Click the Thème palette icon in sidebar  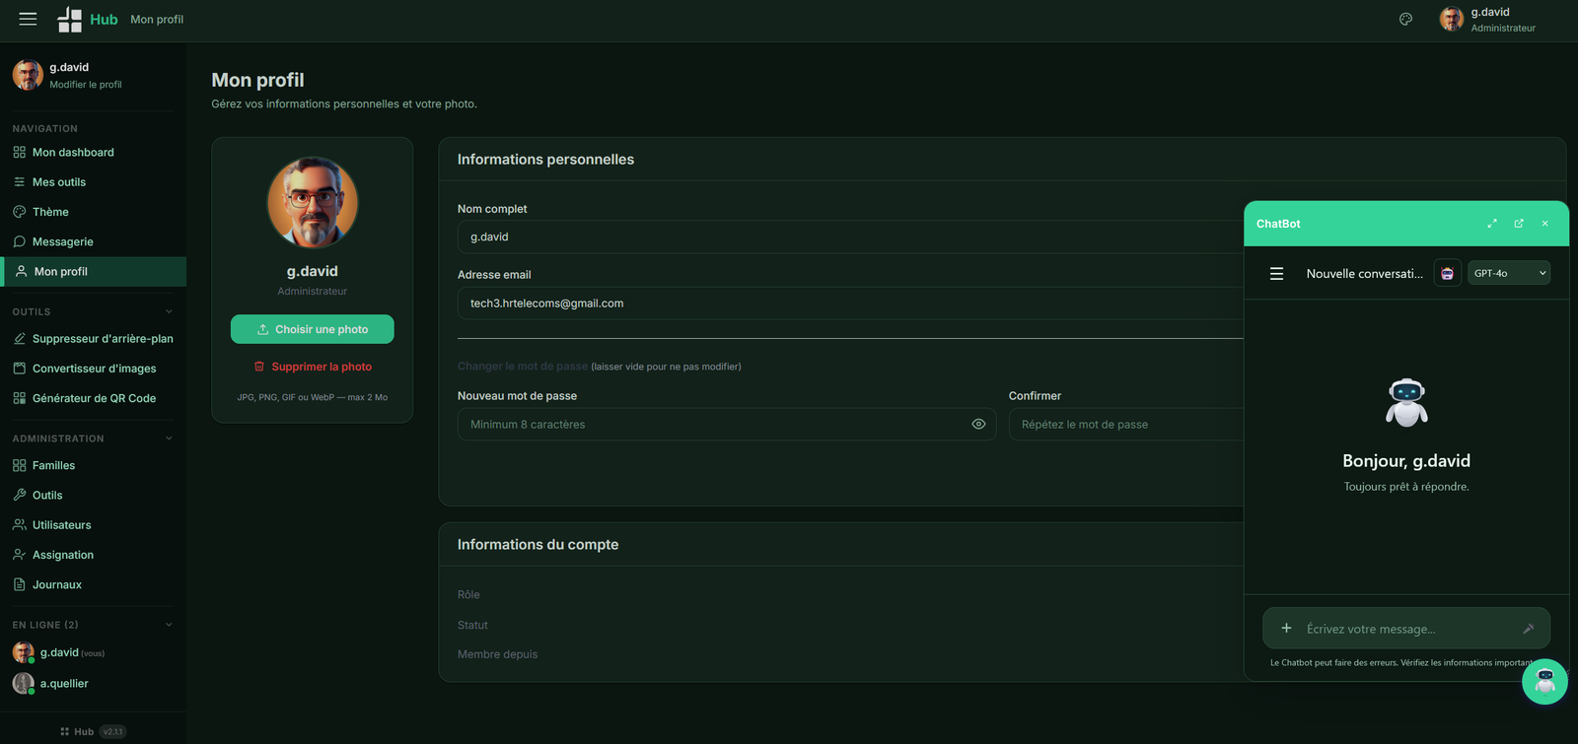[20, 212]
